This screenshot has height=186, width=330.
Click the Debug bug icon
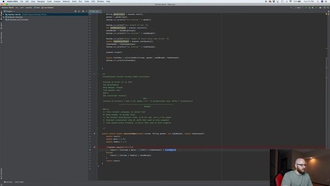click(309, 8)
